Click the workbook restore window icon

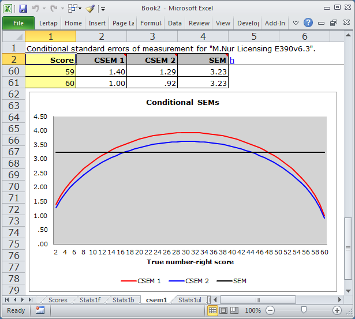pos(334,23)
